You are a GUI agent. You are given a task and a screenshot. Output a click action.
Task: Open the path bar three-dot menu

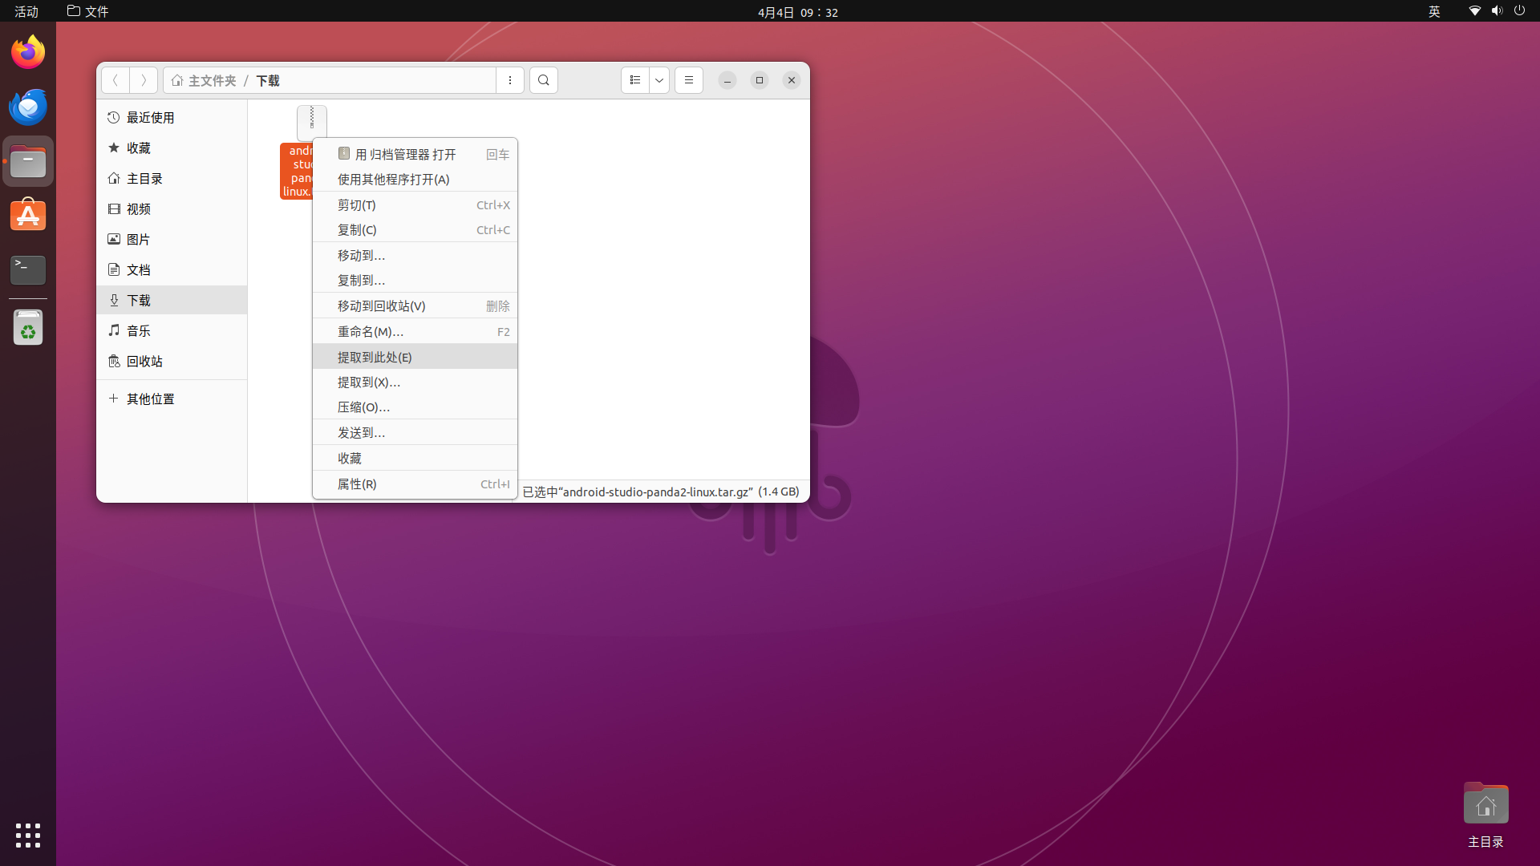click(510, 80)
